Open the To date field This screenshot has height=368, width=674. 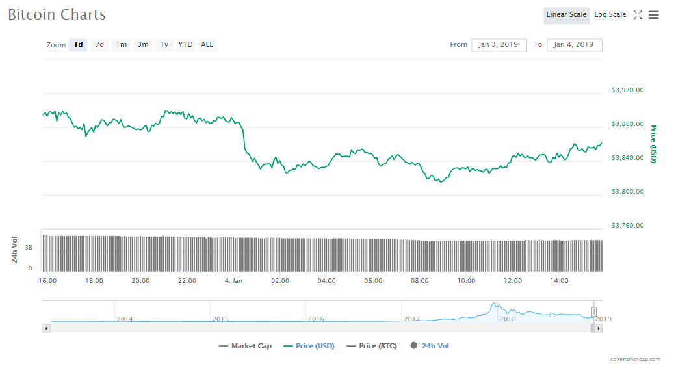[574, 45]
